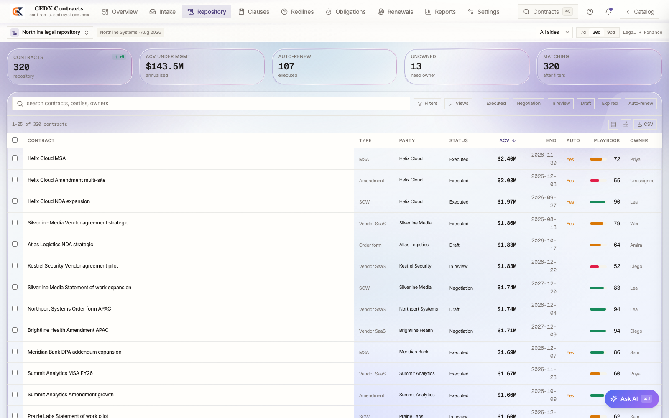Open the help question mark icon
The height and width of the screenshot is (418, 669).
pos(590,12)
